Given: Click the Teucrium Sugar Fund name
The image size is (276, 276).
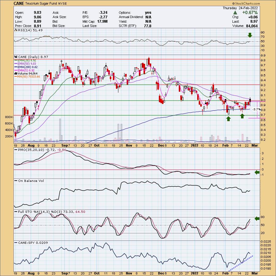Looking at the screenshot, I should tap(42, 3).
